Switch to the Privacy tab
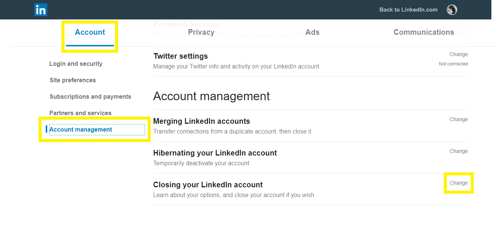The height and width of the screenshot is (246, 497). [x=201, y=32]
